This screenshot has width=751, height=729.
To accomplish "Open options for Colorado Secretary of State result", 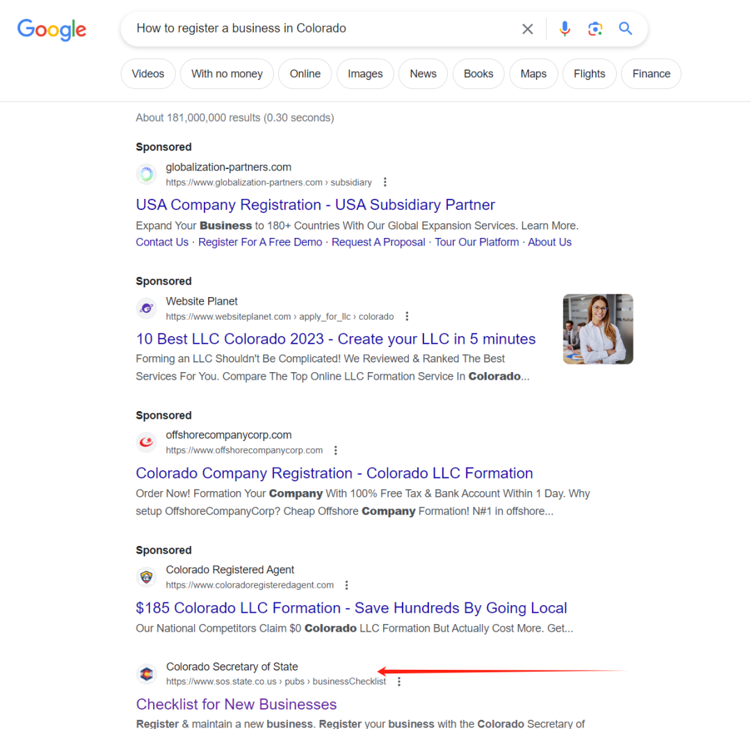I will point(399,682).
